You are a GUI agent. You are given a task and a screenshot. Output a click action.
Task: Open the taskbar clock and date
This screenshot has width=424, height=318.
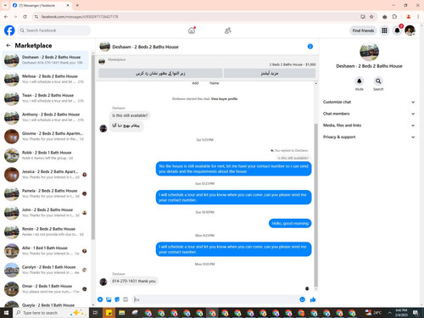coord(401,313)
